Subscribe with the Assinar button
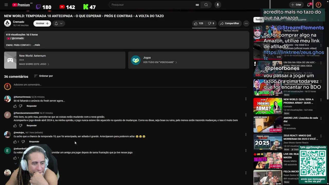This screenshot has height=185, width=329. [x=42, y=23]
